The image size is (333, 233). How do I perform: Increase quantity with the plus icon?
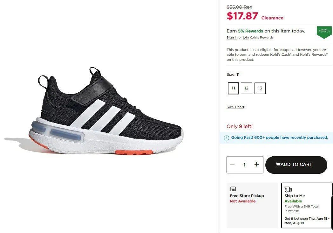(x=256, y=165)
